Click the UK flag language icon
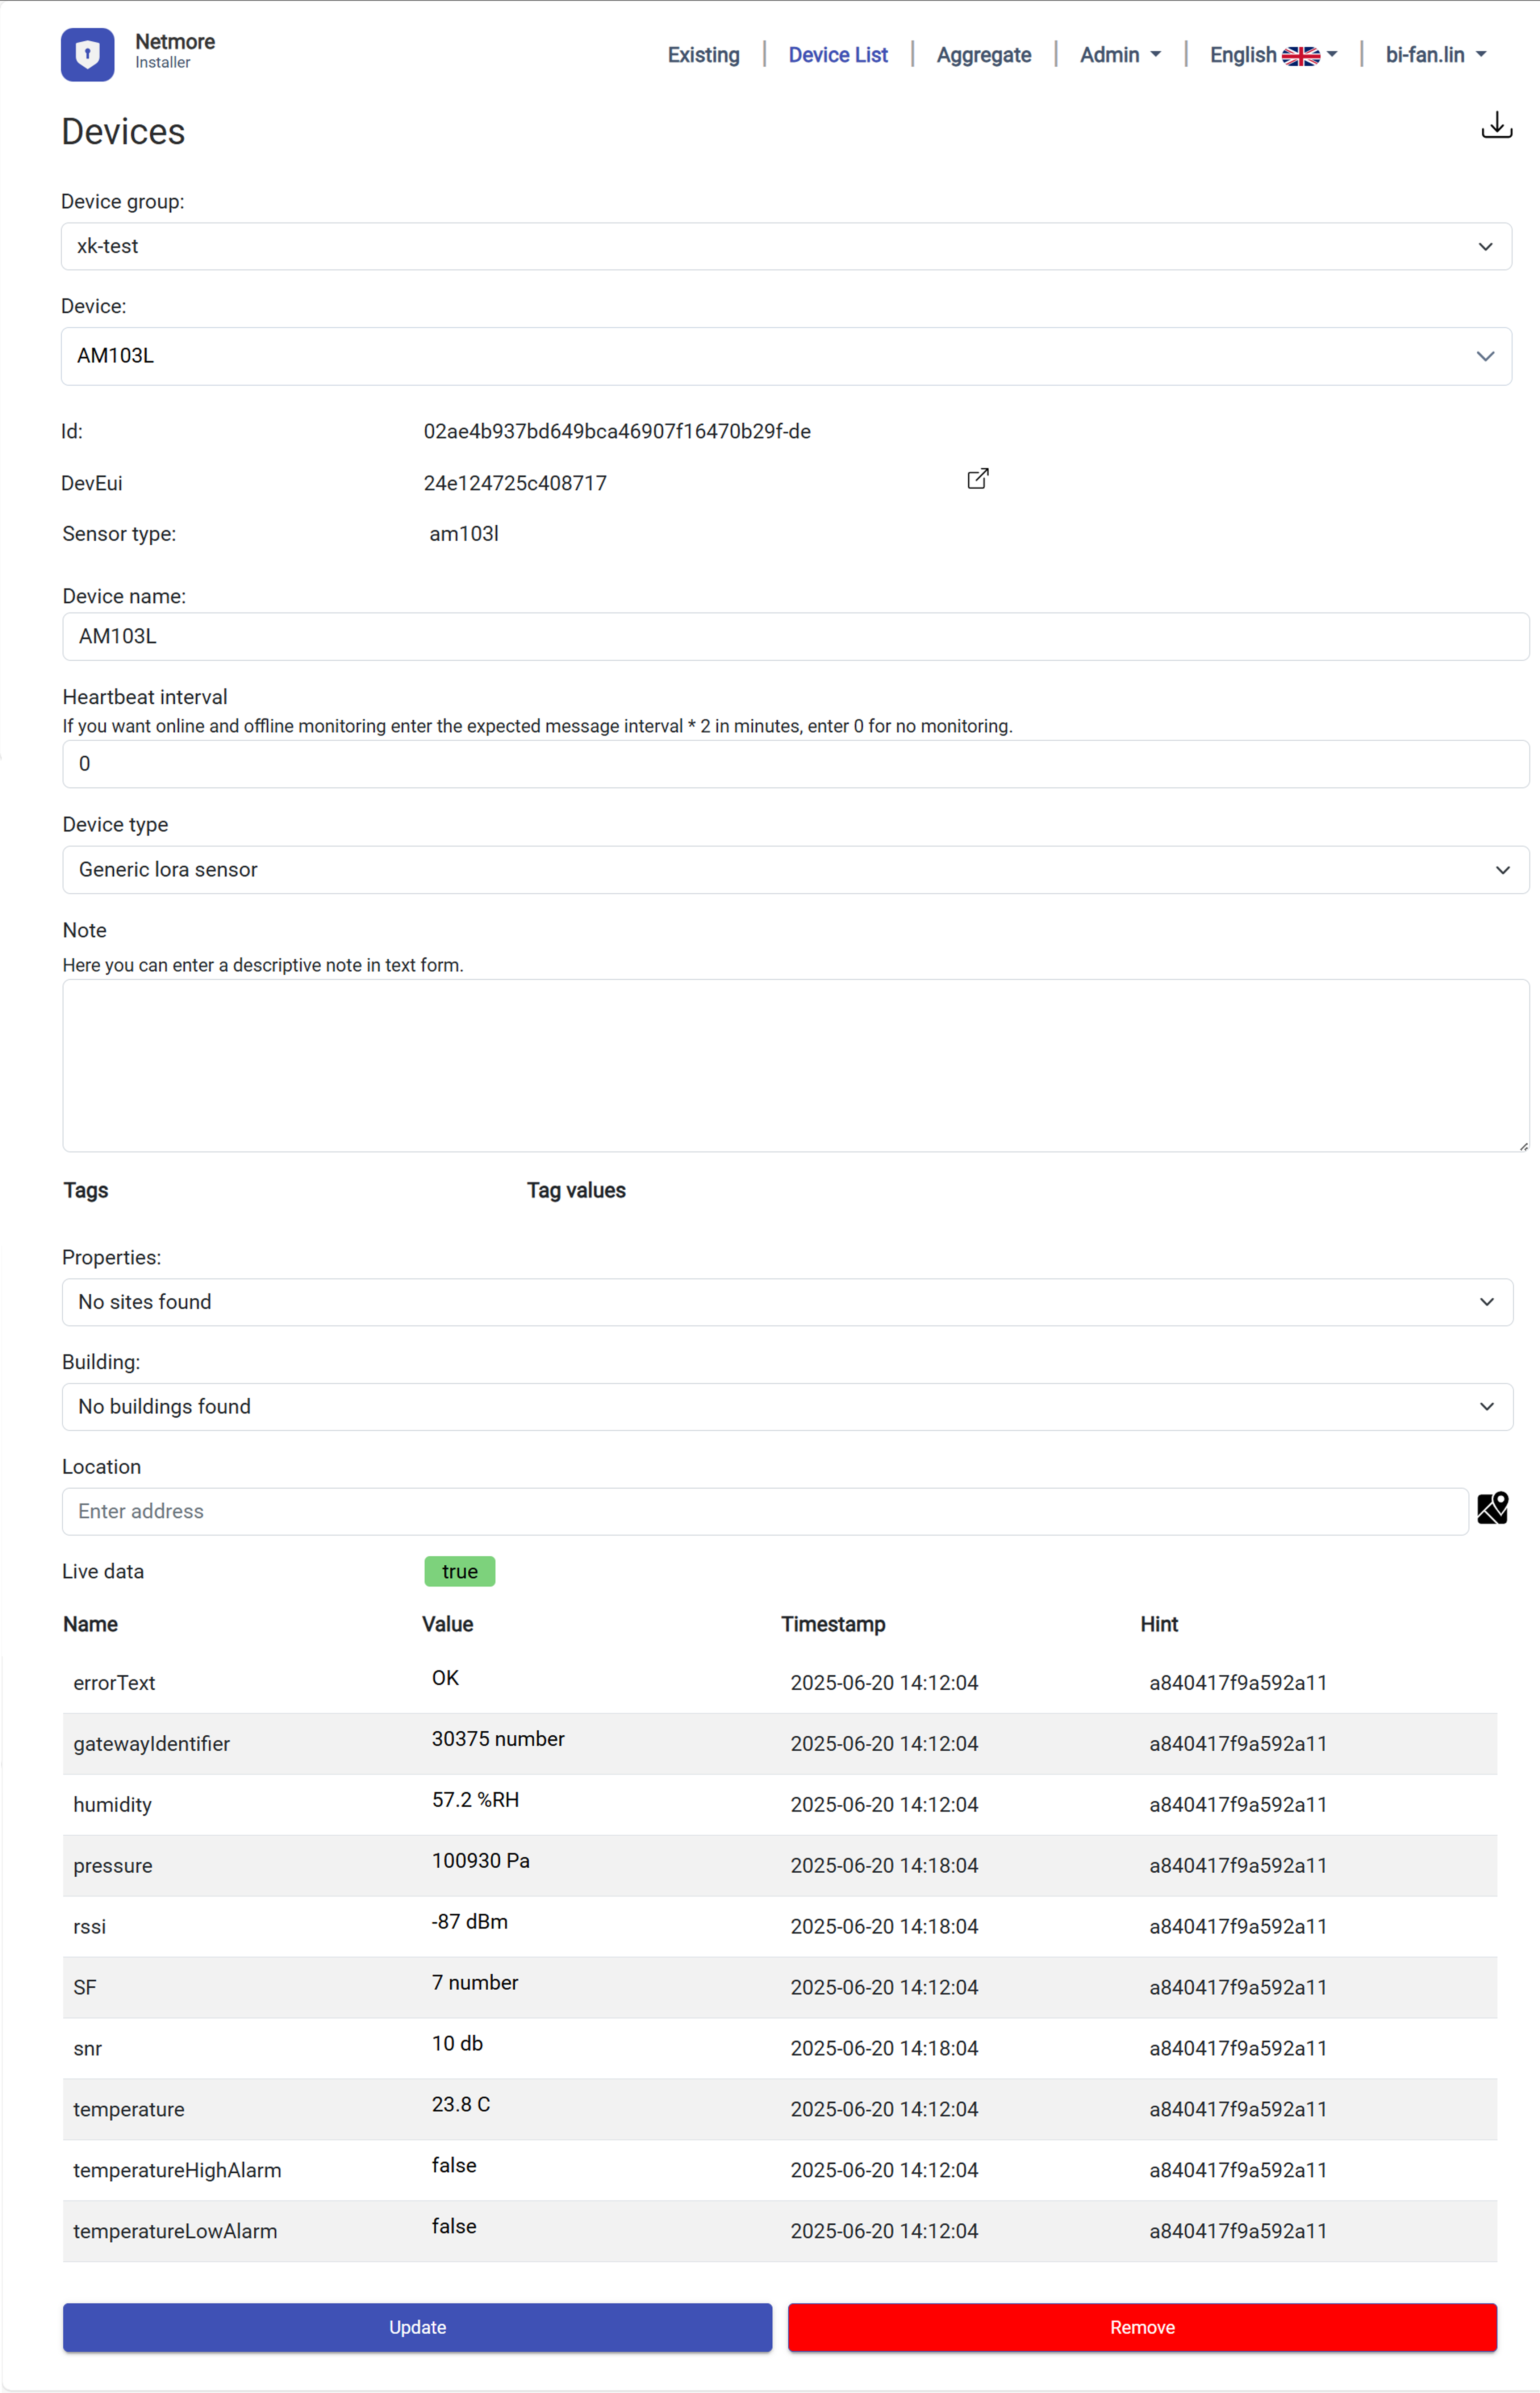Screen dimensions: 1540x2393 point(1300,56)
